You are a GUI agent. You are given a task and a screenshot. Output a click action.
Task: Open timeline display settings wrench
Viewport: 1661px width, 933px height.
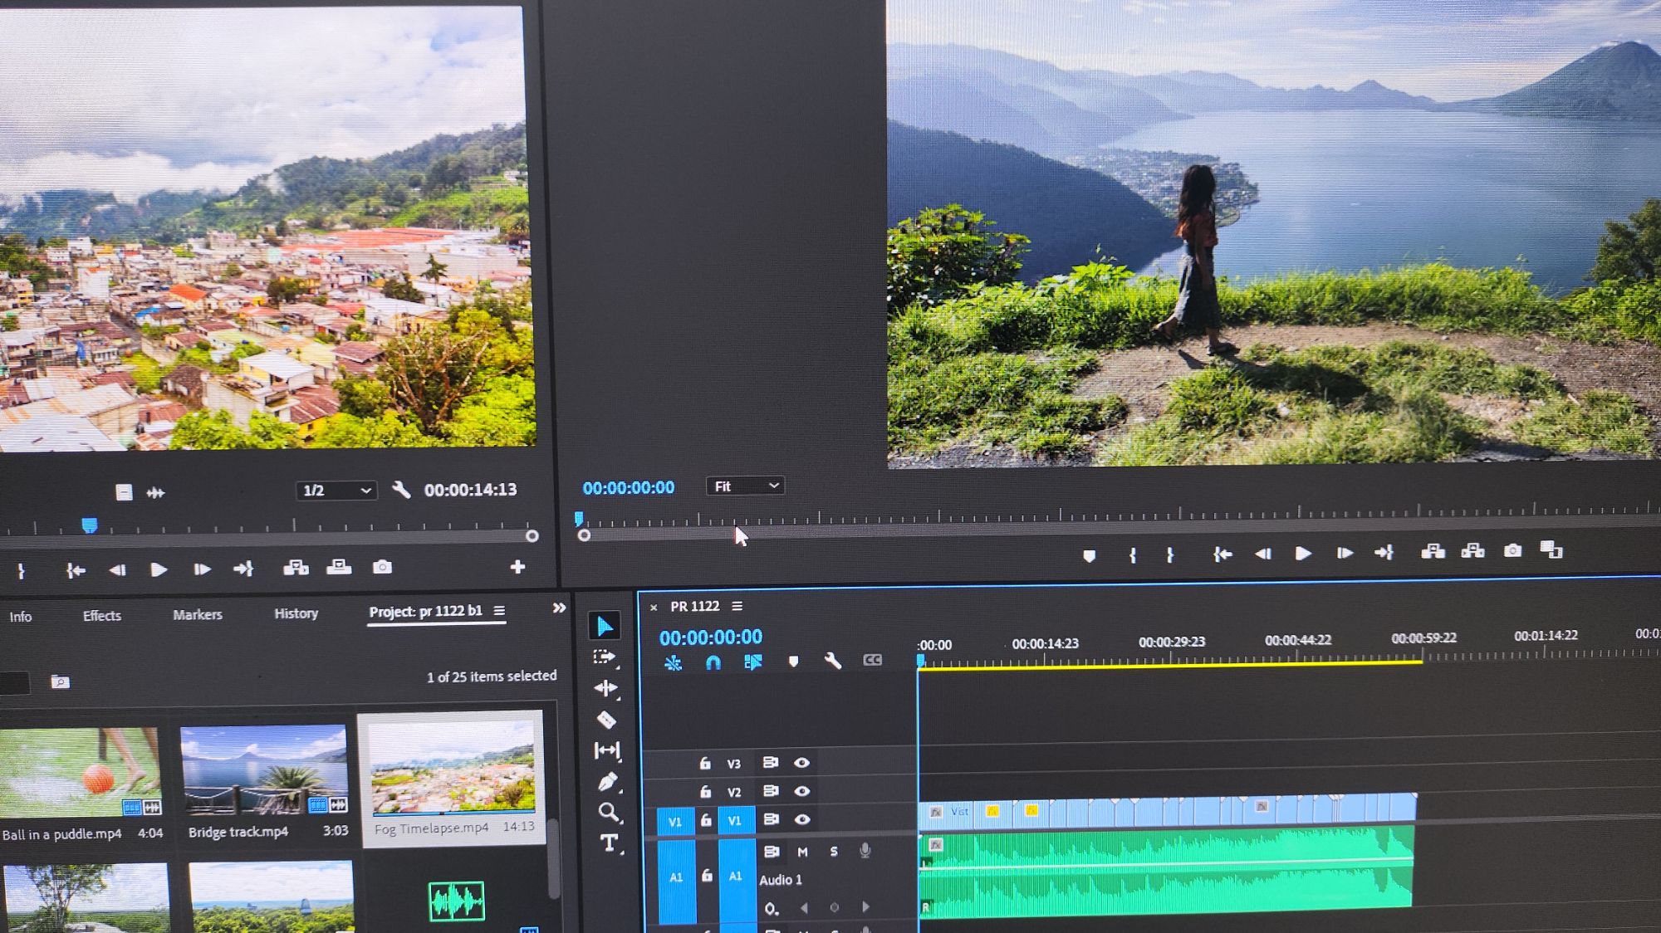pyautogui.click(x=832, y=661)
